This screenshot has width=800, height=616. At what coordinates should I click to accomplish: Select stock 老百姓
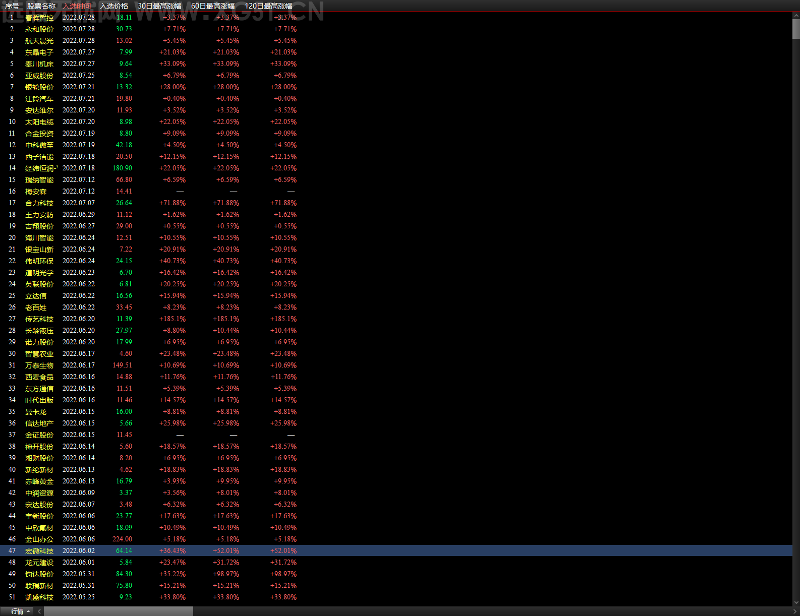point(36,307)
